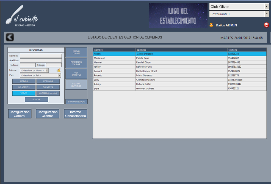Viewport: 271px width, 184px height.
Task: Click the Dailos ADMIN user icon
Action: pos(211,25)
